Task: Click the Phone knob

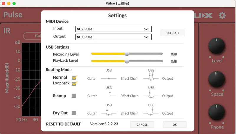Action: click(217, 113)
